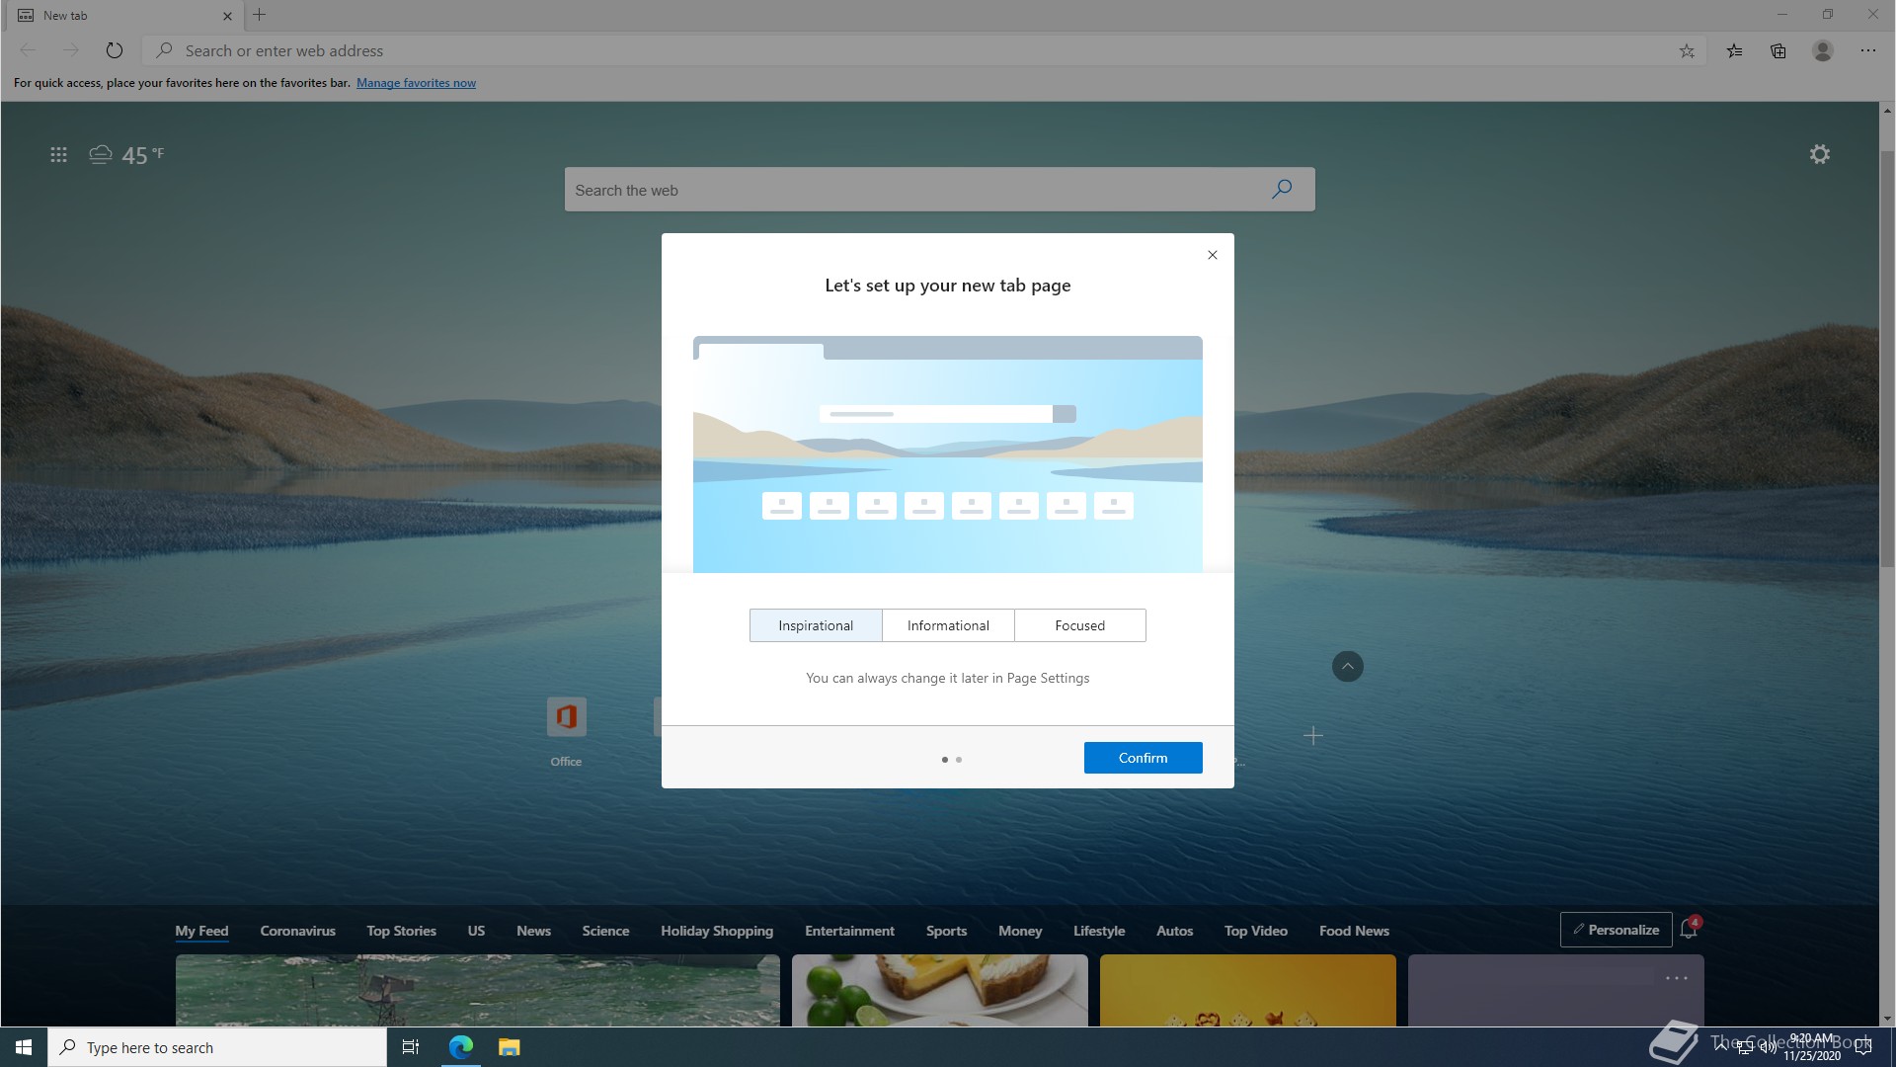Open File Explorer from the taskbar
Screen dimensions: 1896x1067
tap(509, 1047)
